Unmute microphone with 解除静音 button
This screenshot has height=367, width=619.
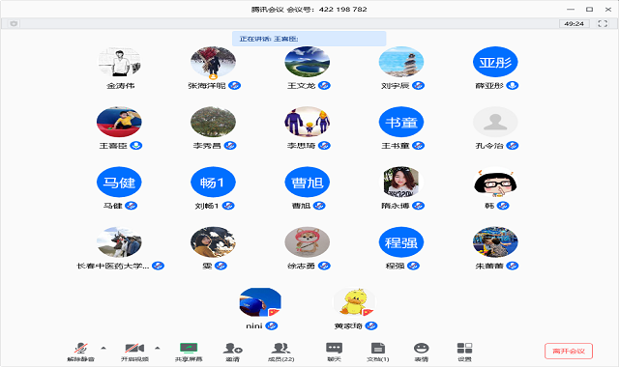pos(81,352)
